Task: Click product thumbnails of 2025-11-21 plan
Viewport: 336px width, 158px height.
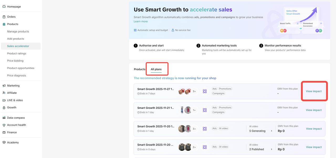Action: [x=185, y=110]
